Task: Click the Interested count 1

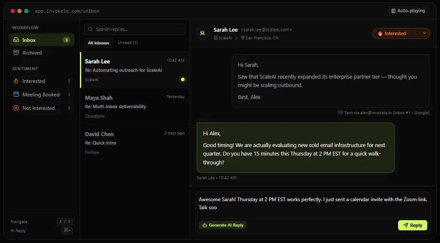Action: (x=69, y=81)
